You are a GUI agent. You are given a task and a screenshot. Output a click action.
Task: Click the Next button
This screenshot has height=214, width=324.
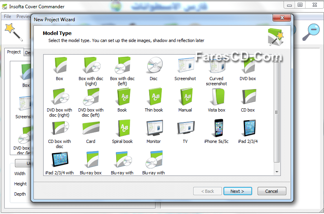(x=238, y=191)
